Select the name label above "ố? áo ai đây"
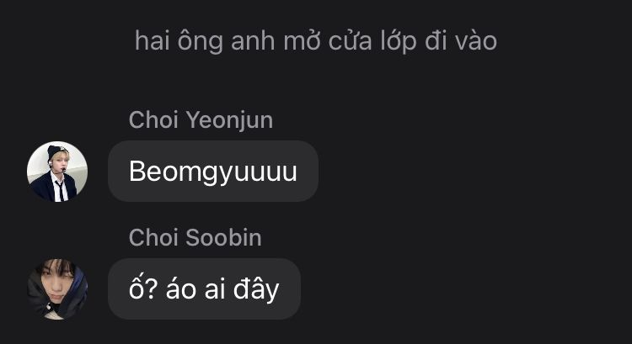Screen dimensions: 632x344 coord(195,237)
